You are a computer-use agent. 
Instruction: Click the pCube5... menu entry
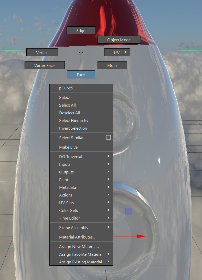(x=81, y=88)
